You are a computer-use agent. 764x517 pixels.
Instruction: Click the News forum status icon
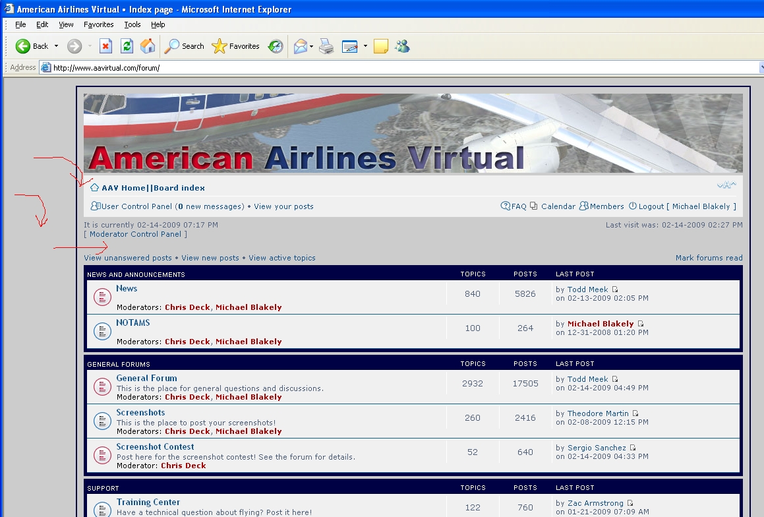(x=102, y=297)
